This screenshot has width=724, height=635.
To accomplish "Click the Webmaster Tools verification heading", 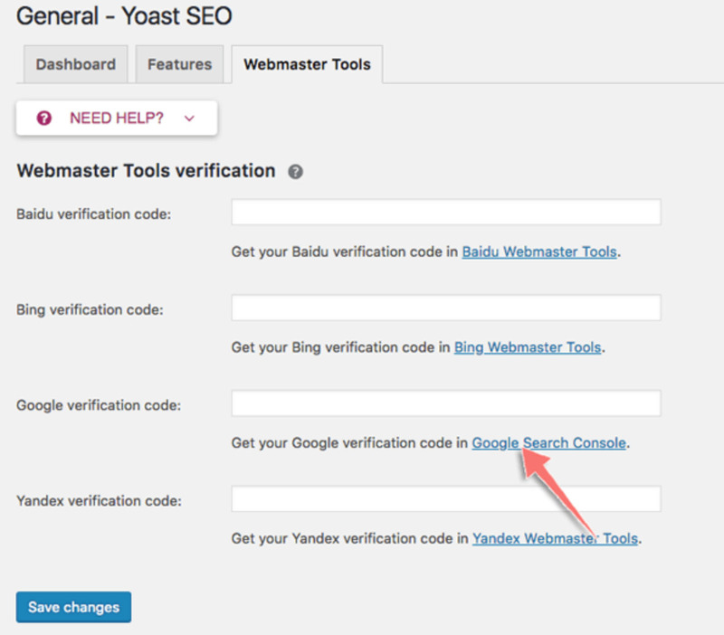I will pyautogui.click(x=147, y=171).
